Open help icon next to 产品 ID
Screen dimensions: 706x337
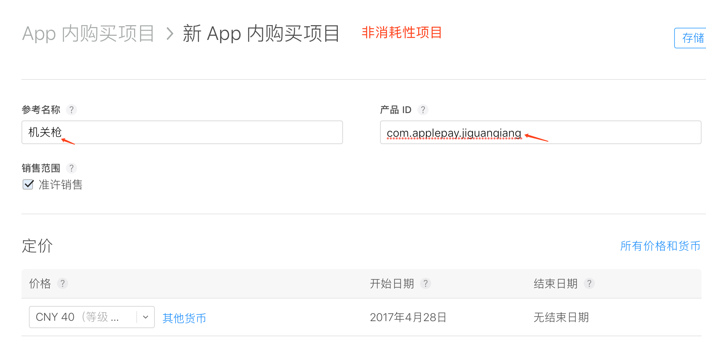tap(423, 110)
